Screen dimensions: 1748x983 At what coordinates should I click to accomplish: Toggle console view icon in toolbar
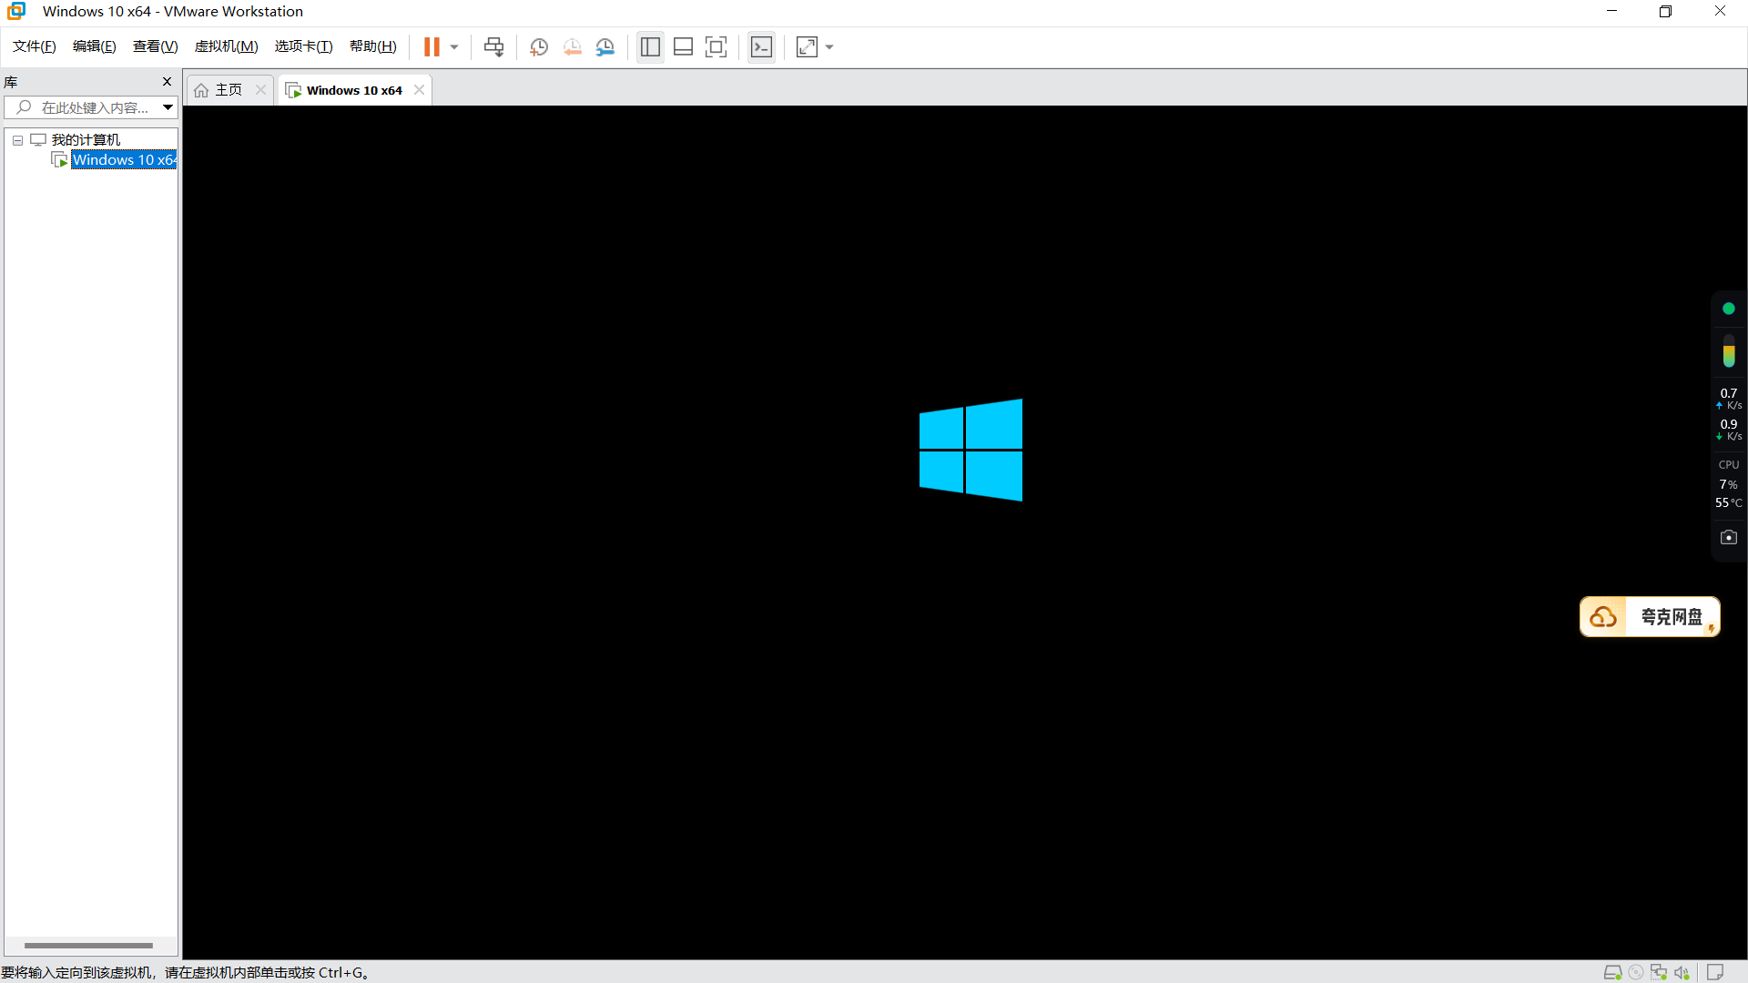(x=762, y=47)
